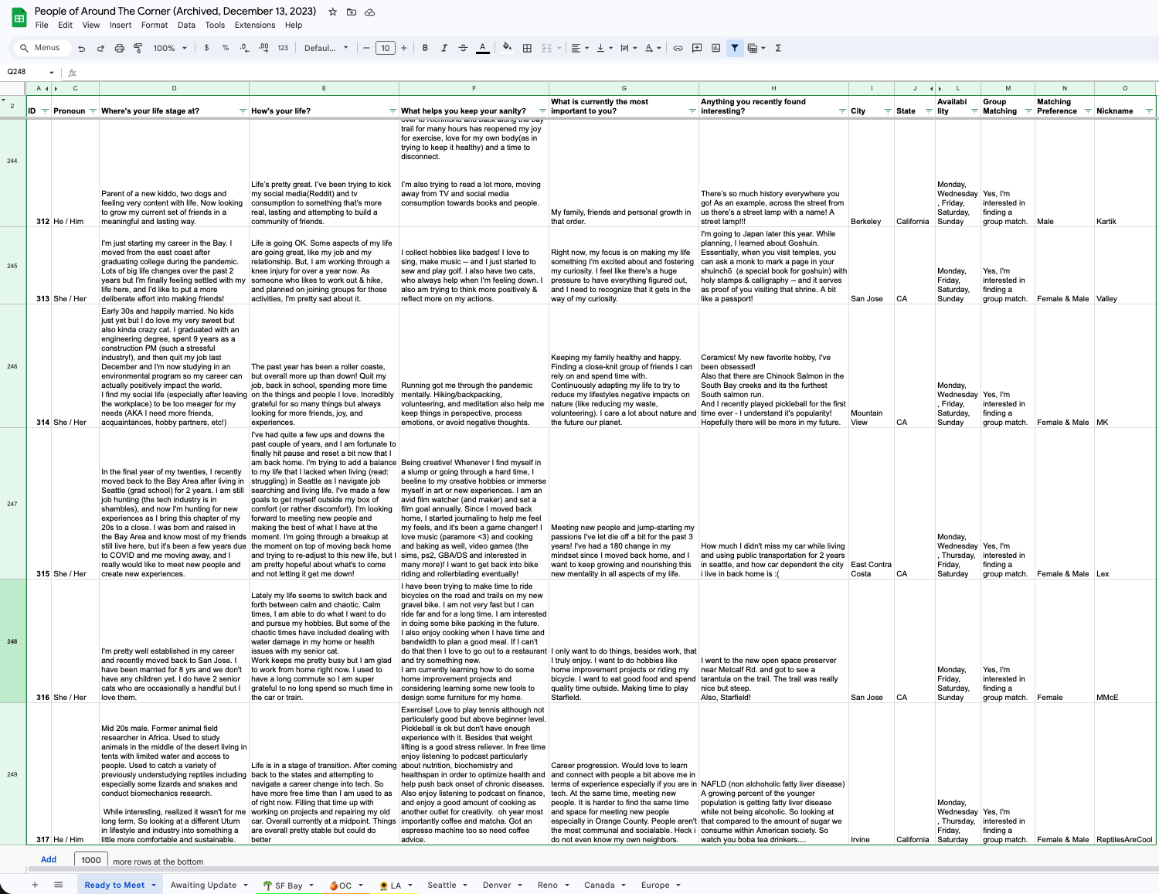The image size is (1159, 894).
Task: Open the Extensions menu
Action: pos(255,25)
